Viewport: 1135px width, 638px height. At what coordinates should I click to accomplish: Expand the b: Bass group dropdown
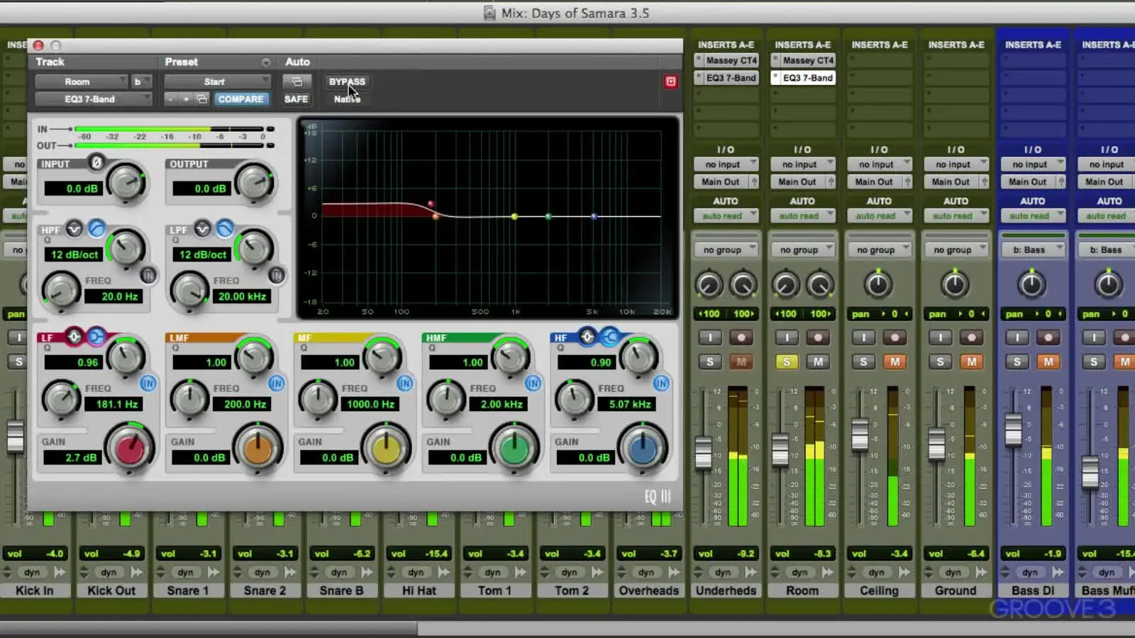pyautogui.click(x=1033, y=250)
